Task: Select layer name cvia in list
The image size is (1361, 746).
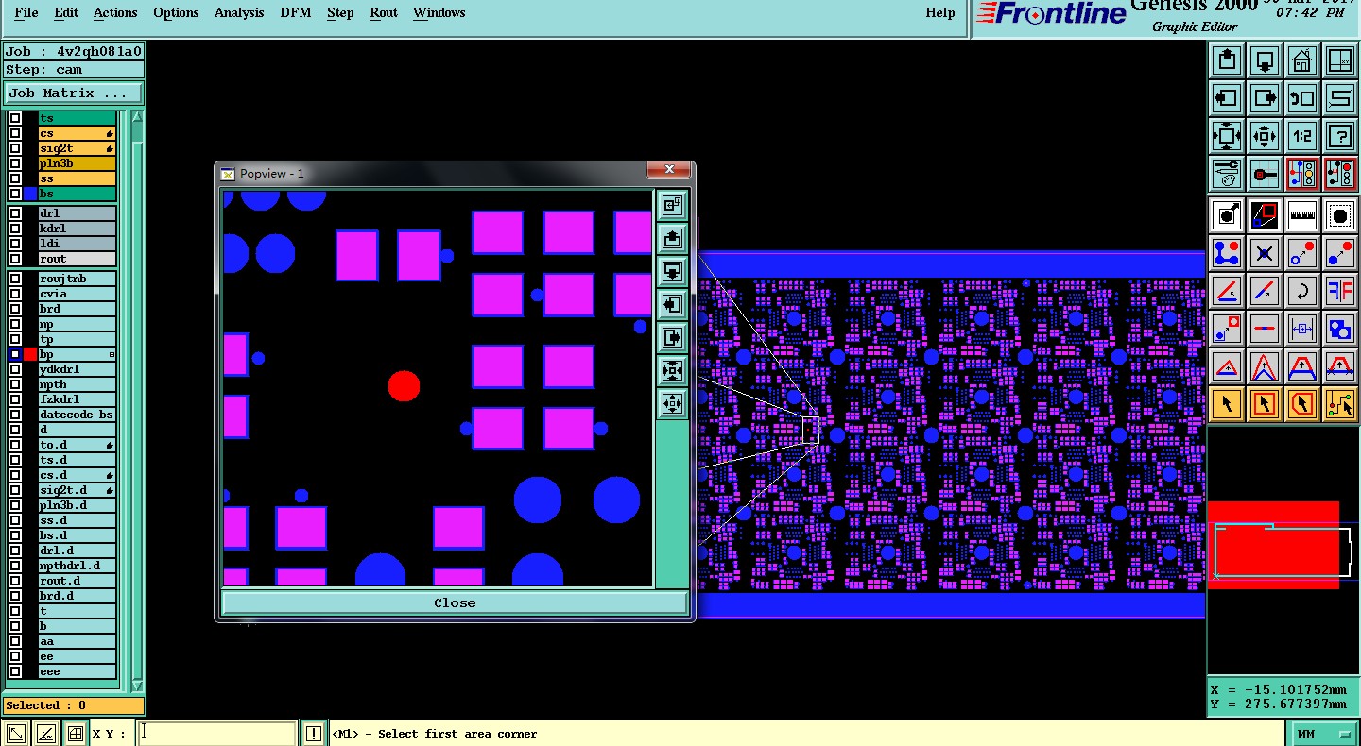Action: click(77, 294)
